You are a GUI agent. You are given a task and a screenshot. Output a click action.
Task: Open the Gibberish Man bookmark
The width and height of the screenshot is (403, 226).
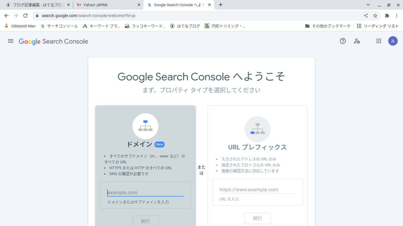coord(20,26)
